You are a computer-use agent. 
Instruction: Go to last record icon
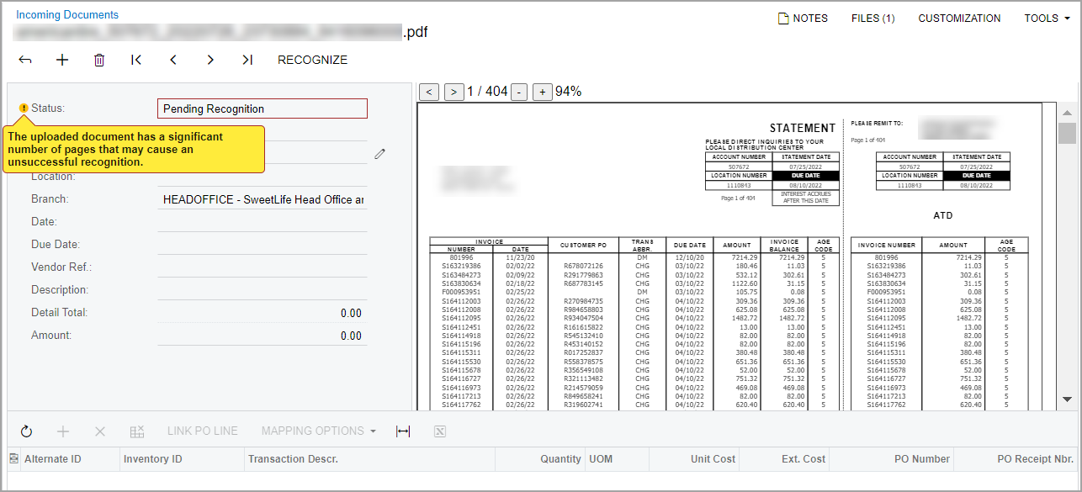click(247, 60)
